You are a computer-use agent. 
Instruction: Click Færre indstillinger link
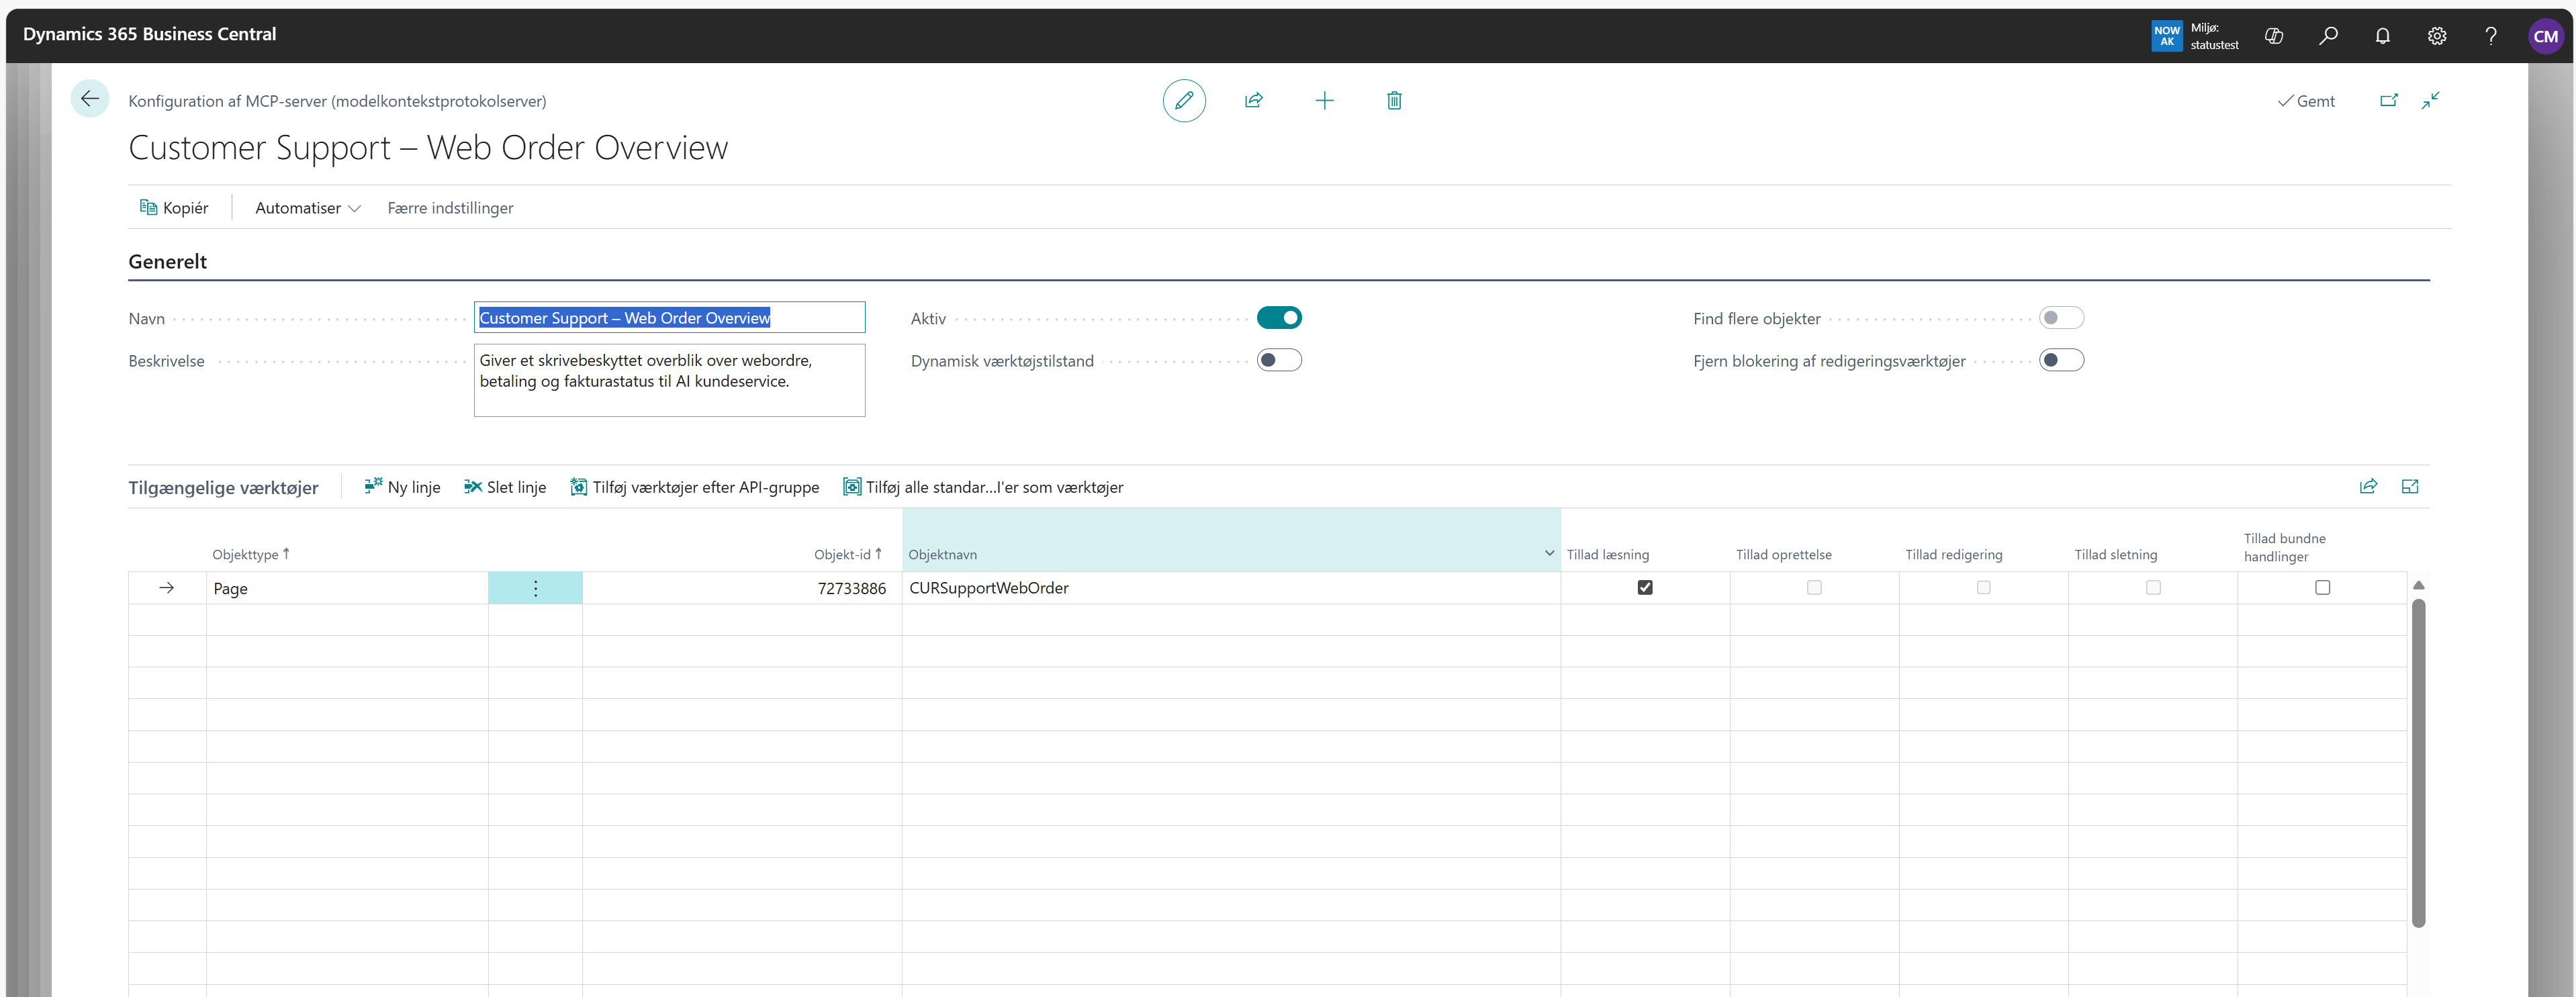pyautogui.click(x=450, y=208)
